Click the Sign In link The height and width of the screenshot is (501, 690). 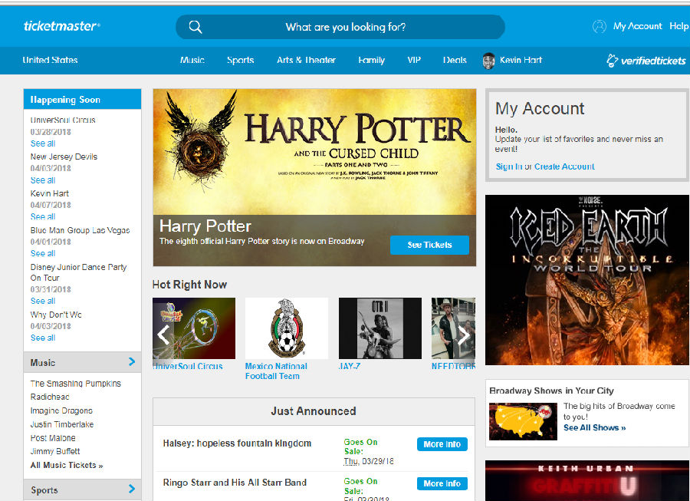(x=509, y=166)
